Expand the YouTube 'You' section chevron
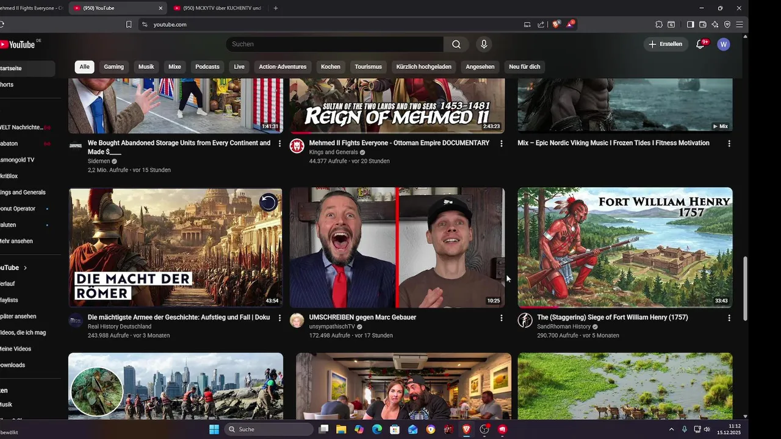781x439 pixels. 25,268
